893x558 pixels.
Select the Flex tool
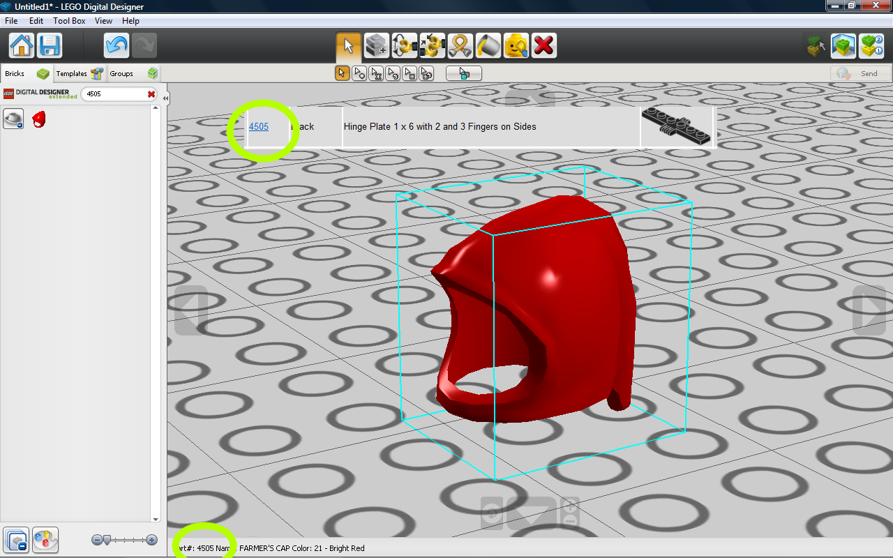point(460,46)
